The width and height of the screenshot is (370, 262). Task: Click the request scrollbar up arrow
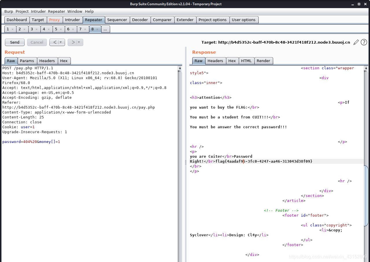coord(180,68)
